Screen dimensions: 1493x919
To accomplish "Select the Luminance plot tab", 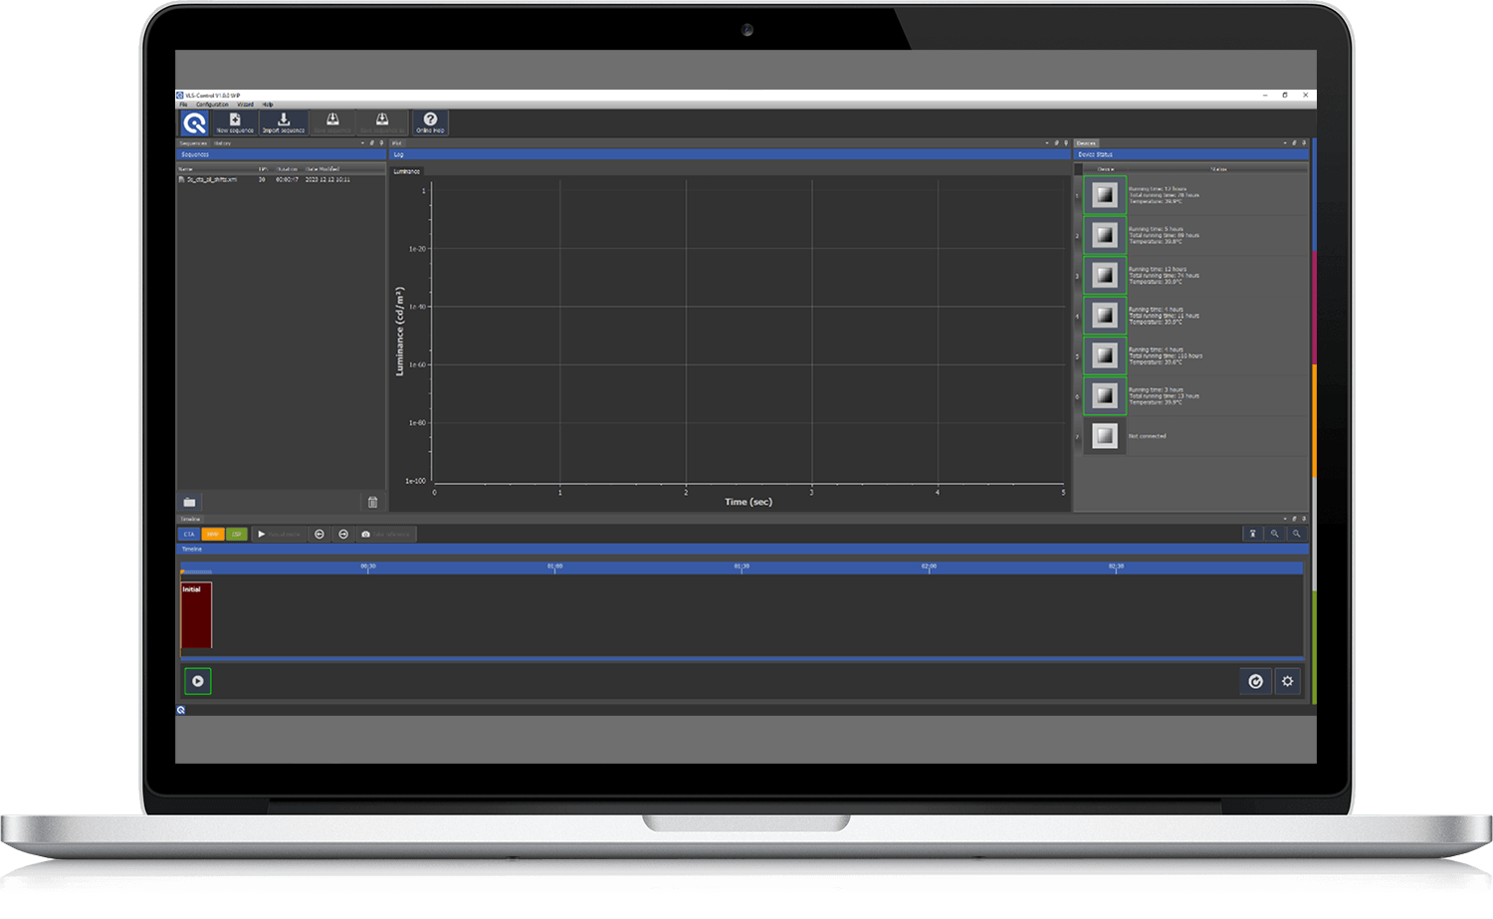I will click(407, 171).
